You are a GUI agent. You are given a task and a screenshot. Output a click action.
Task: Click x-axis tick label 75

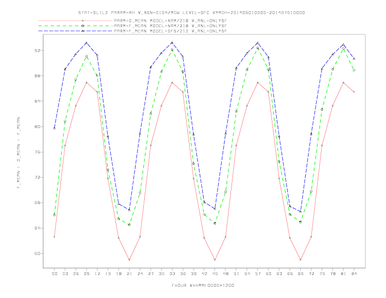[322, 274]
